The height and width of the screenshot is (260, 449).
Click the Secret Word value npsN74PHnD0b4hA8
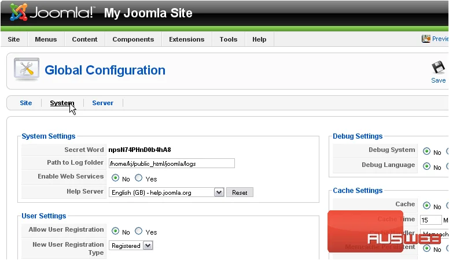[x=140, y=150]
